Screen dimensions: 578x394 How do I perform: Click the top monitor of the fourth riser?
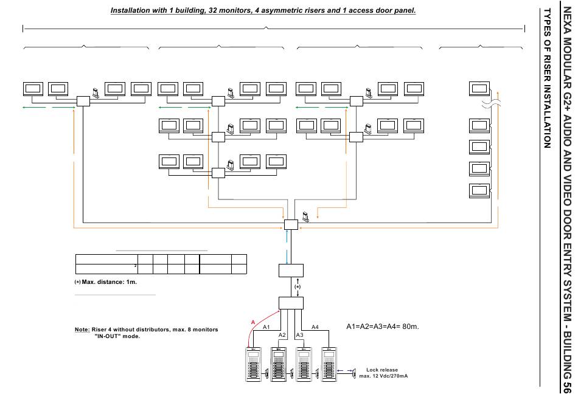pyautogui.click(x=479, y=89)
